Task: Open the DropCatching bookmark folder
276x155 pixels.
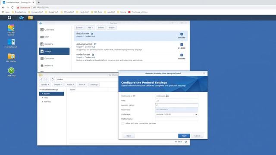Action: click(x=19, y=12)
